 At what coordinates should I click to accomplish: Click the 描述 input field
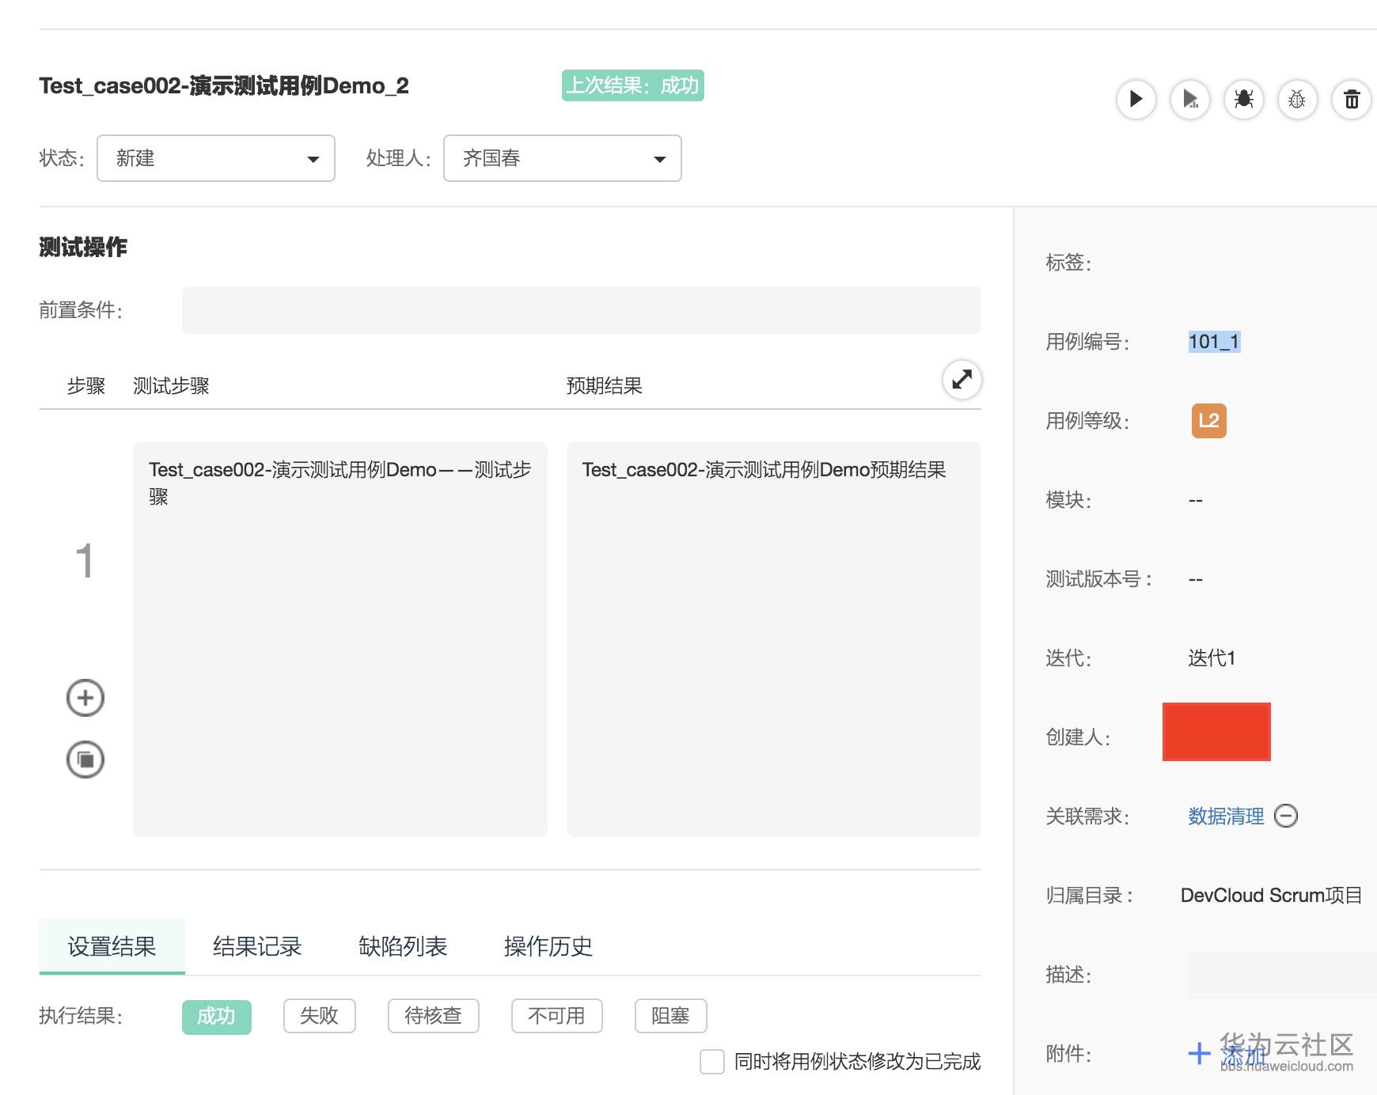click(x=1282, y=975)
